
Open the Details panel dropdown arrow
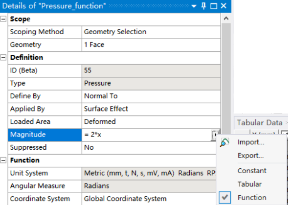pyautogui.click(x=194, y=6)
